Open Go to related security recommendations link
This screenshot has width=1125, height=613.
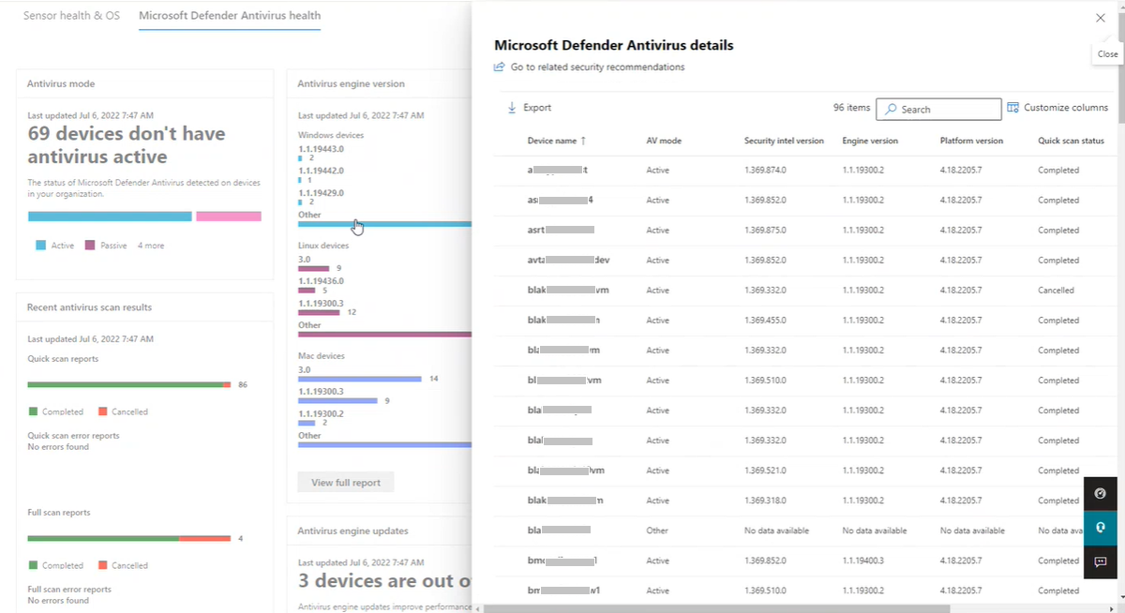coord(597,67)
